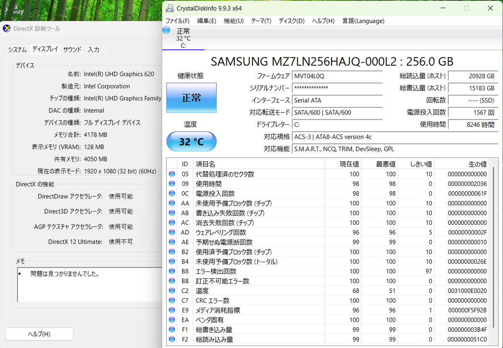The width and height of the screenshot is (503, 348).
Task: Click status orb for attribute AA row
Action: [x=172, y=203]
